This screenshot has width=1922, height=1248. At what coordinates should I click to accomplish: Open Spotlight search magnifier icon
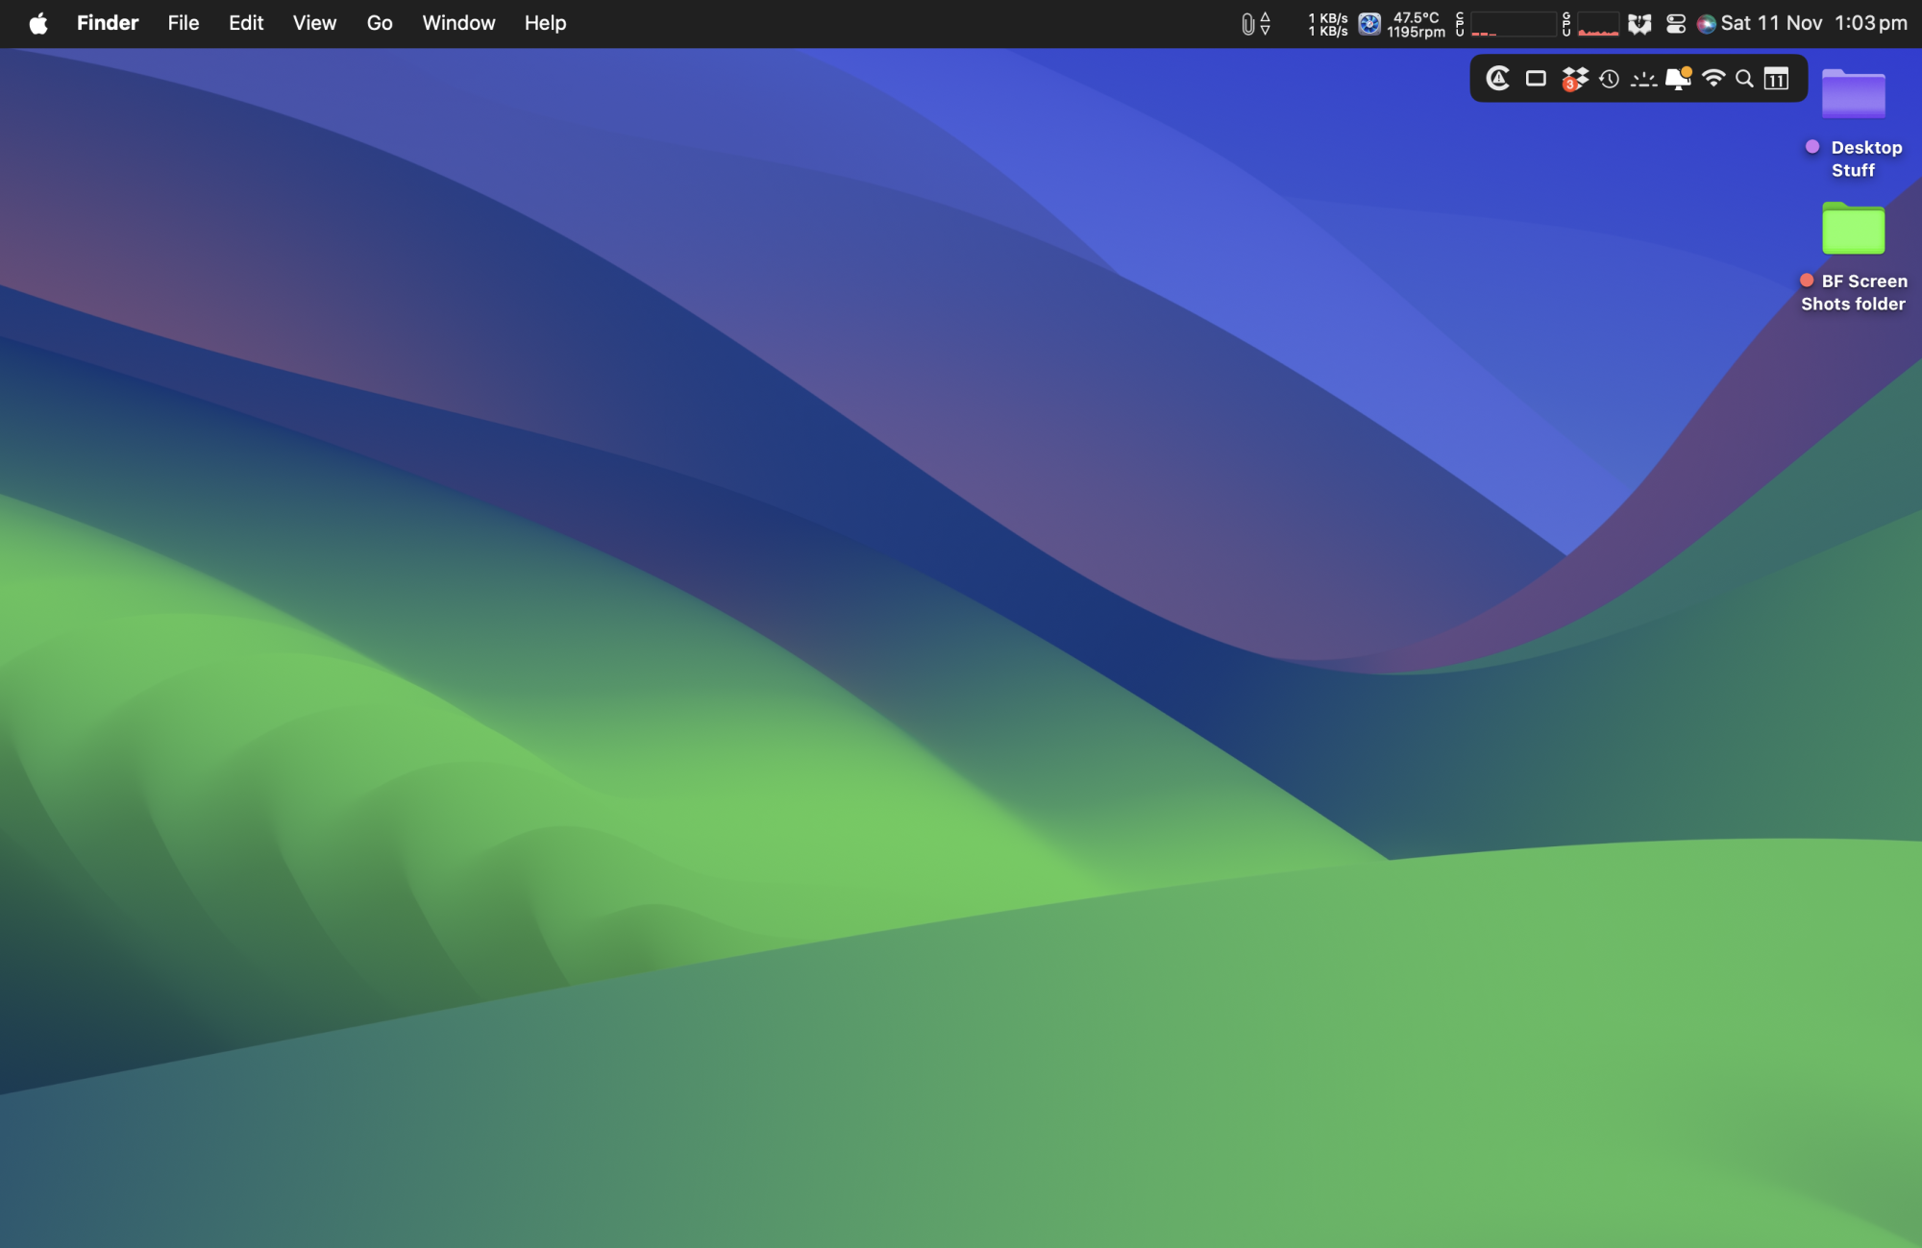[x=1744, y=79]
